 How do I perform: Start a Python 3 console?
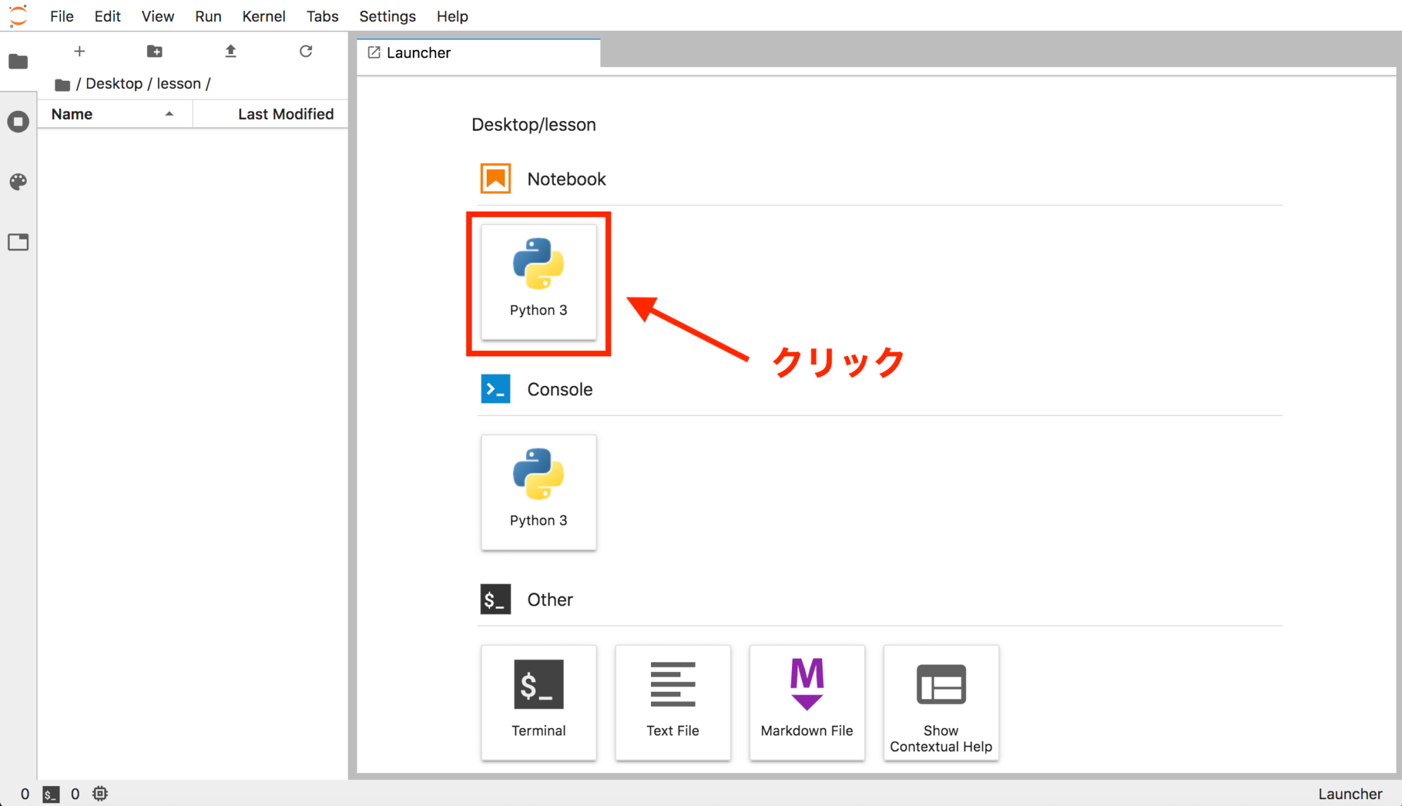(x=539, y=492)
